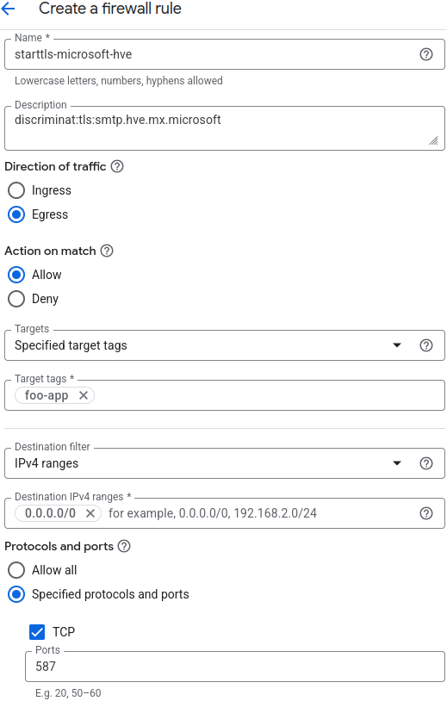
Task: Show help for Action on match
Action: pyautogui.click(x=107, y=251)
